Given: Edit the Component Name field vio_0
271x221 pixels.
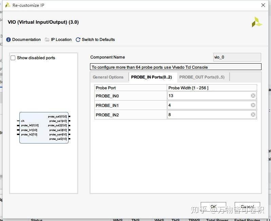Looking at the screenshot, I should [237, 57].
